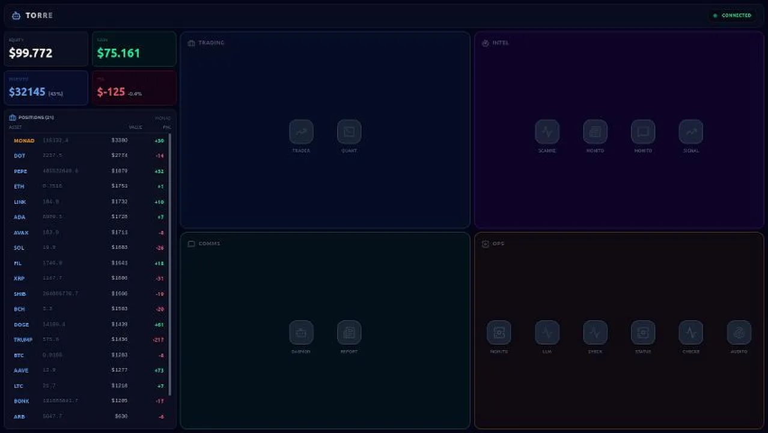Select the AVAX position row

point(89,232)
